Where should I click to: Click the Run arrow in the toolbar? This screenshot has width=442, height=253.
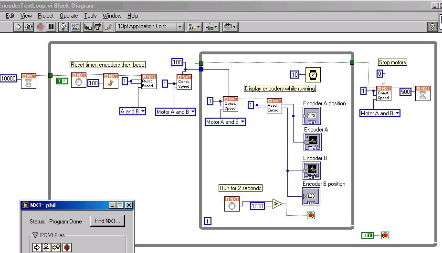pyautogui.click(x=18, y=27)
